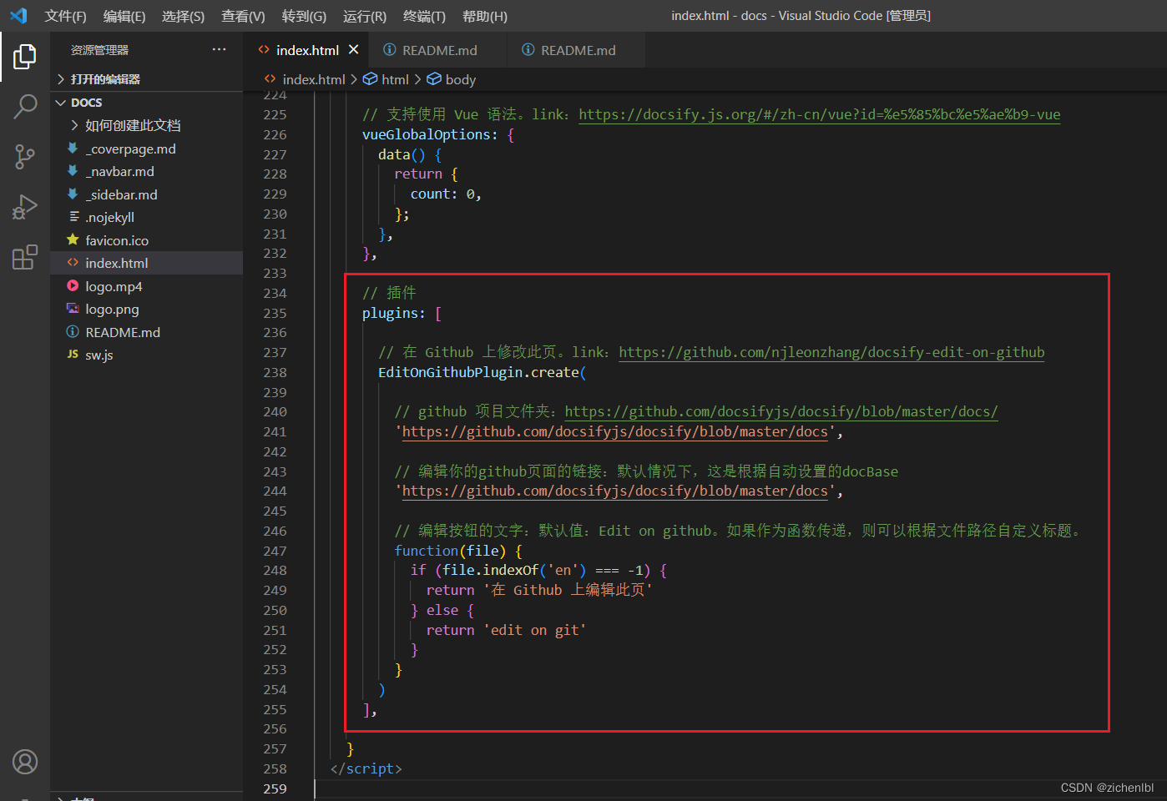Follow the blob/master/docs/ link on line 240
1167x801 pixels.
[781, 411]
